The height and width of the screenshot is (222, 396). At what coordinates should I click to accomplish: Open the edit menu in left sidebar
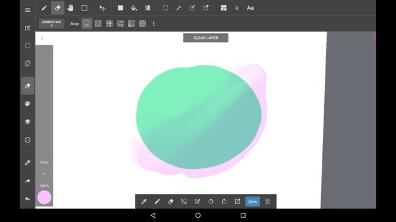click(27, 28)
